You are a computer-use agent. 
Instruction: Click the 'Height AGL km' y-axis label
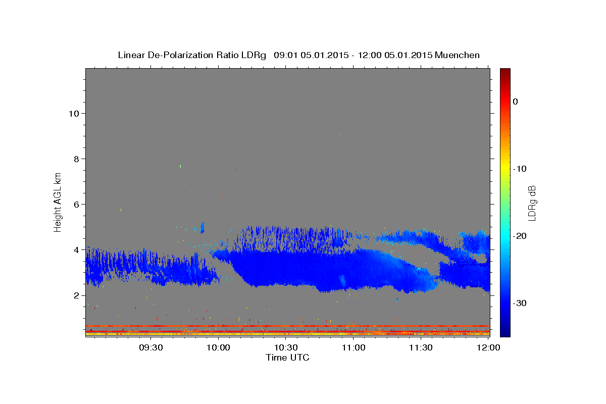(58, 201)
